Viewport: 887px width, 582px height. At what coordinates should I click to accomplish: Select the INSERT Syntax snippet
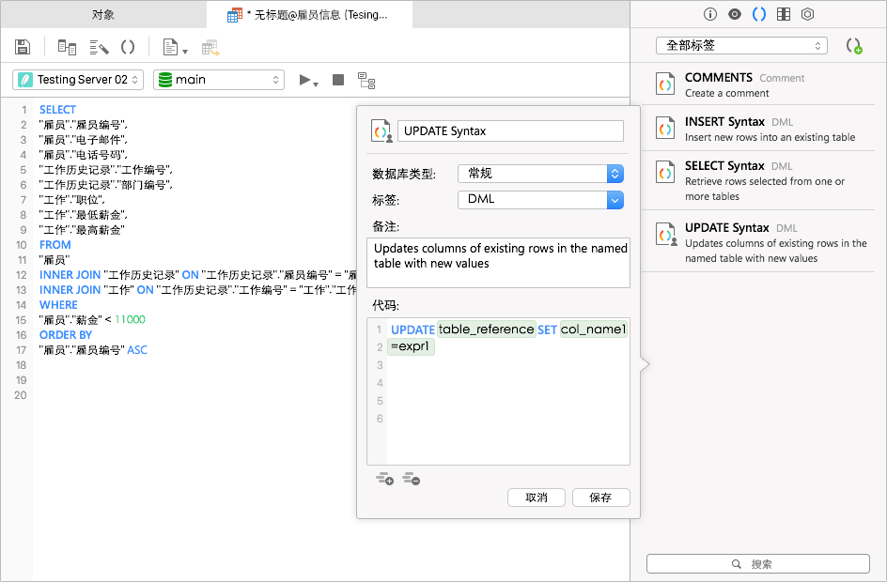(x=758, y=129)
